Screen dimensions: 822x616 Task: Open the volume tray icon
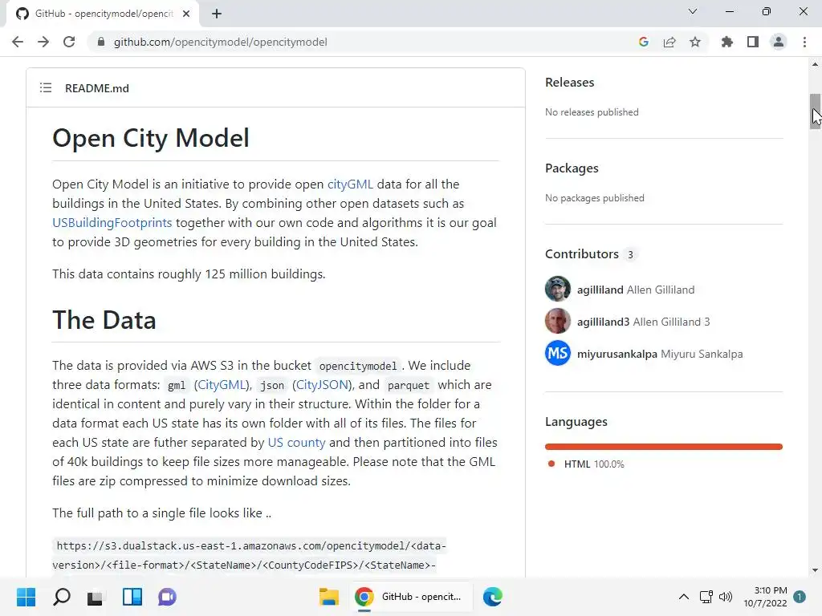tap(726, 597)
